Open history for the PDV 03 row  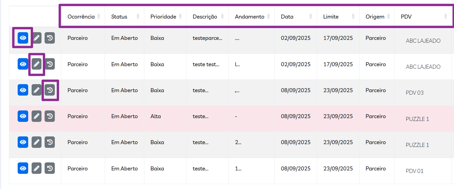pyautogui.click(x=50, y=90)
